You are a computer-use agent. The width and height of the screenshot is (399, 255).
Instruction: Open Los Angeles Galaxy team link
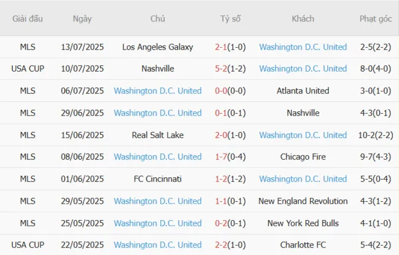tap(158, 47)
